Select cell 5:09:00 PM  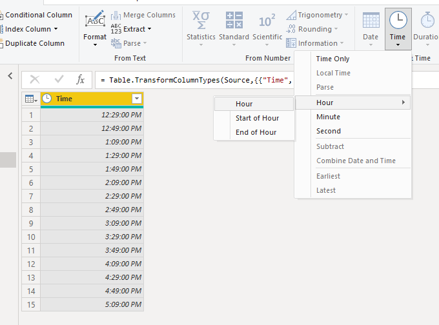click(92, 304)
